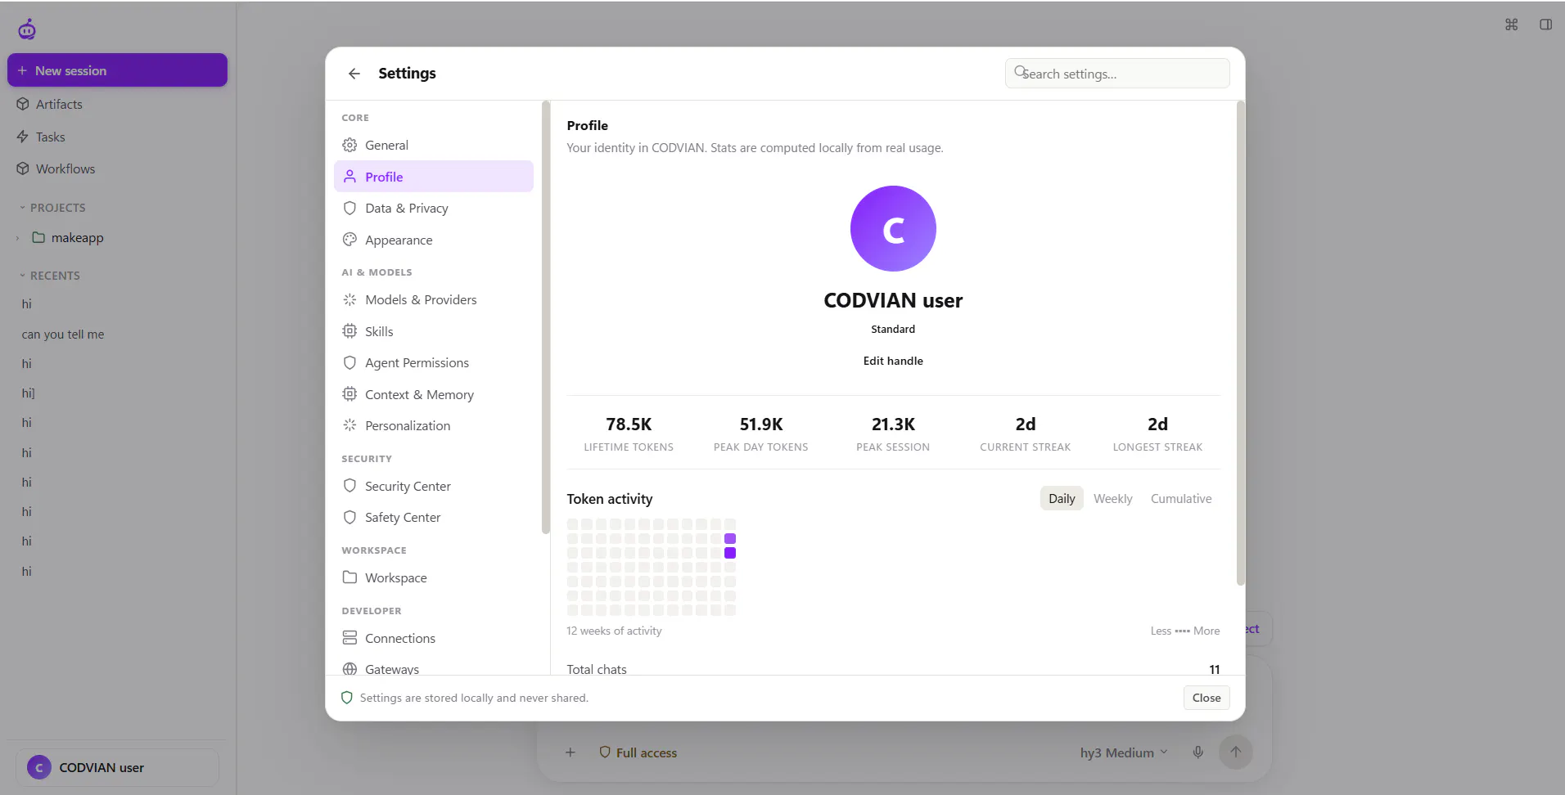1565x795 pixels.
Task: Click the '12 weeks of activity' caption
Action: [x=614, y=631]
